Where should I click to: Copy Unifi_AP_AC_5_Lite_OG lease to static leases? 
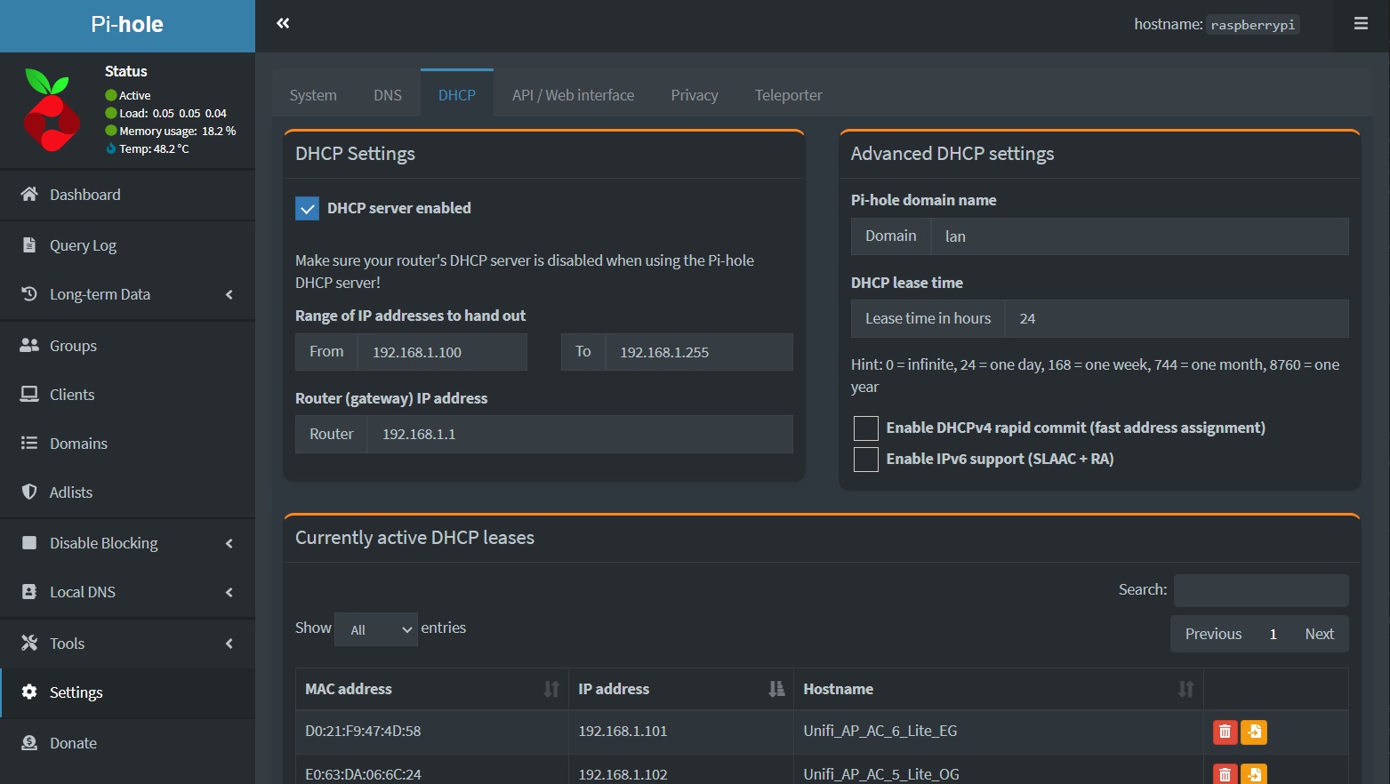1254,773
